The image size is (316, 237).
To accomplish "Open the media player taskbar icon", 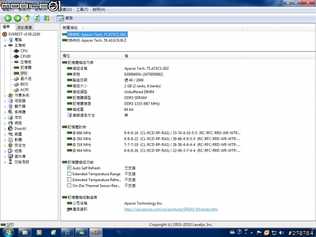I will coord(39,233).
